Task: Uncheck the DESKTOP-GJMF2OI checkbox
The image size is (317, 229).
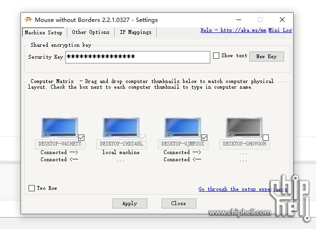Action: (204, 138)
